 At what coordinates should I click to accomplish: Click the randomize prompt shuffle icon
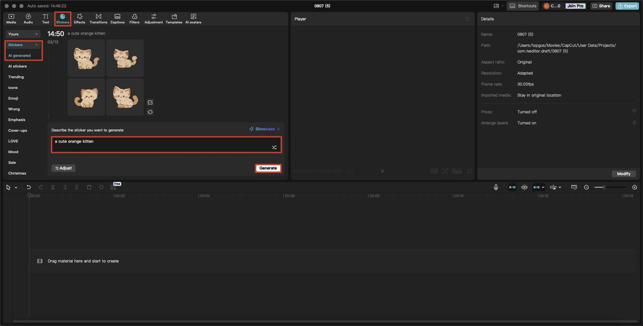click(274, 147)
